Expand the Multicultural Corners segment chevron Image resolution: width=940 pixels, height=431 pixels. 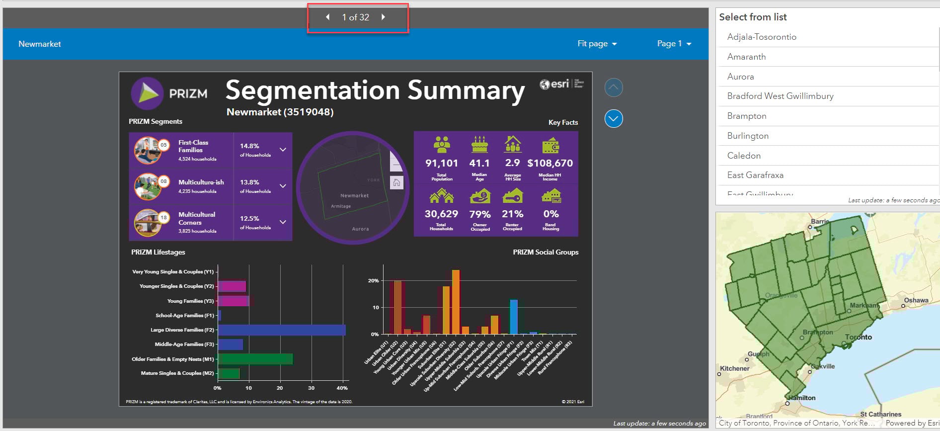point(283,222)
